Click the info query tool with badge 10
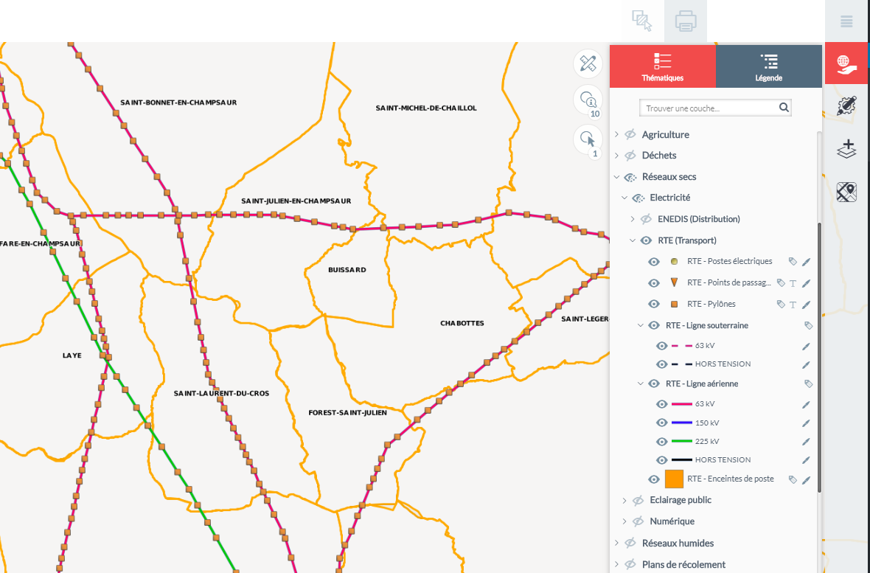The width and height of the screenshot is (870, 573). click(x=588, y=99)
